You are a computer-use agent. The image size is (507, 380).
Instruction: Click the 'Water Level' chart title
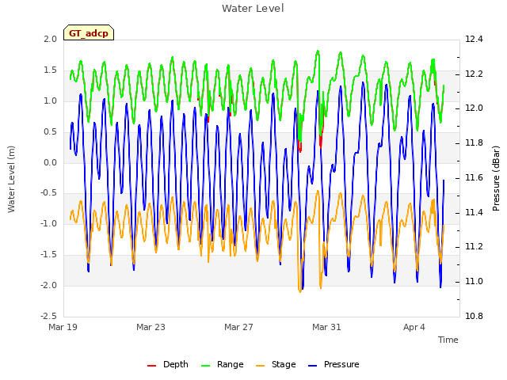[x=253, y=8]
